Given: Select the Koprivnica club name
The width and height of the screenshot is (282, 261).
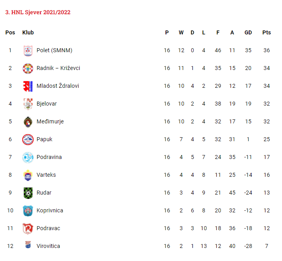Looking at the screenshot, I should coord(50,210).
